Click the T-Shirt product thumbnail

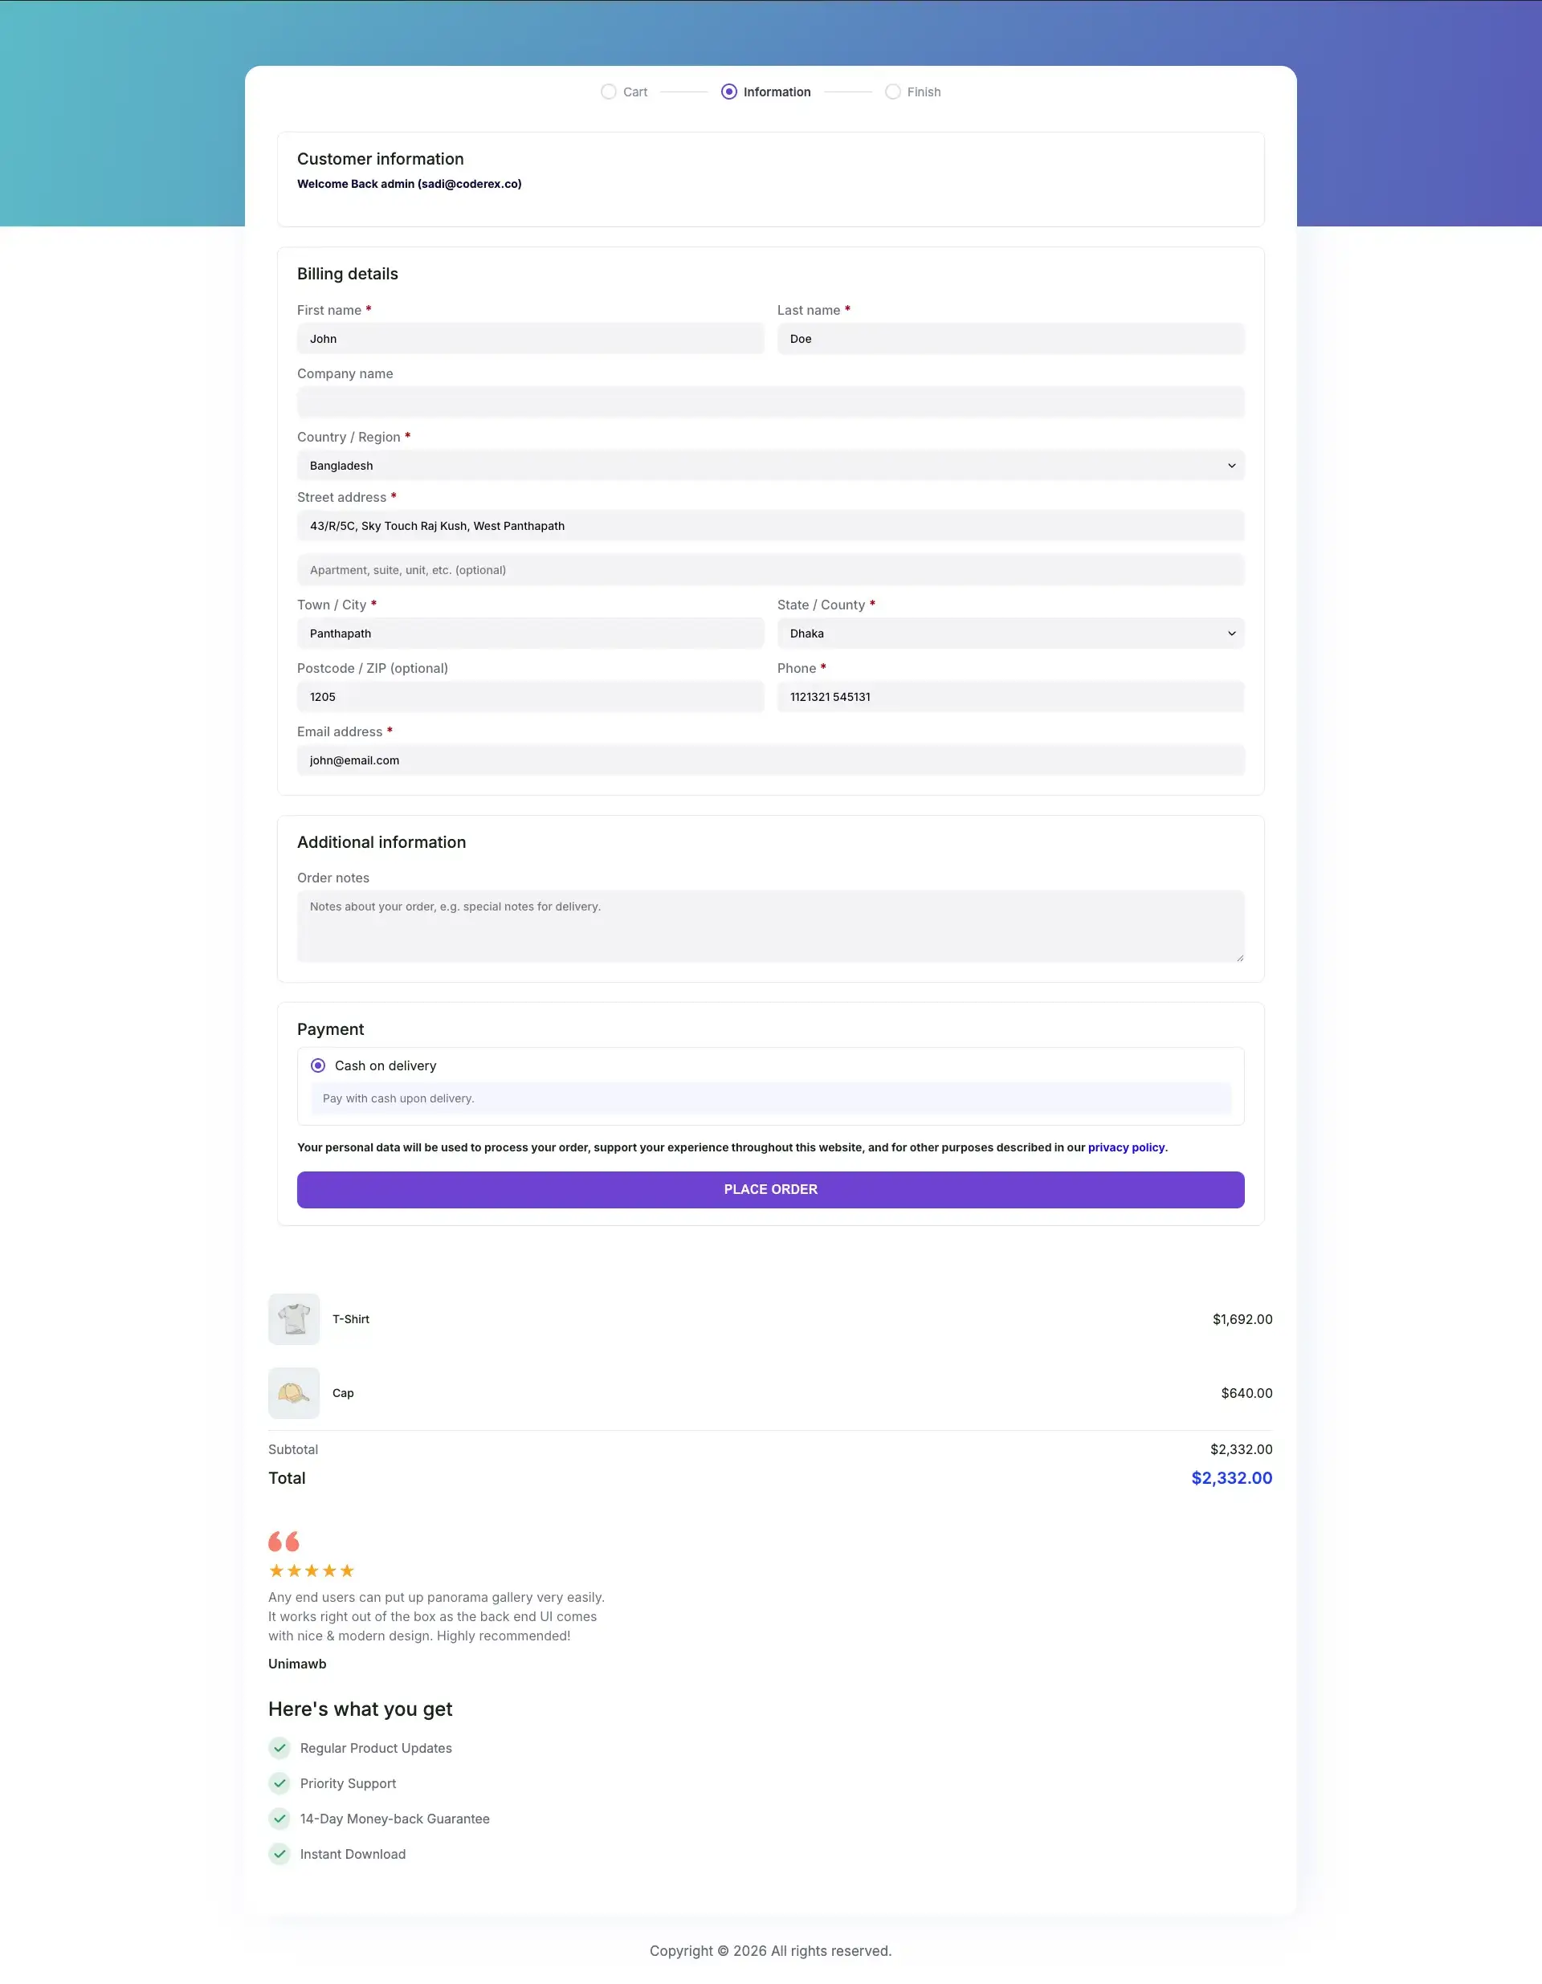click(x=293, y=1318)
